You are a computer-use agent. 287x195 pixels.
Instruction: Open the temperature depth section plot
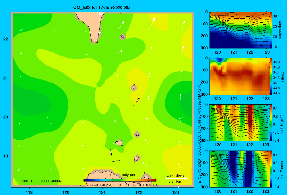pyautogui.click(x=240, y=30)
